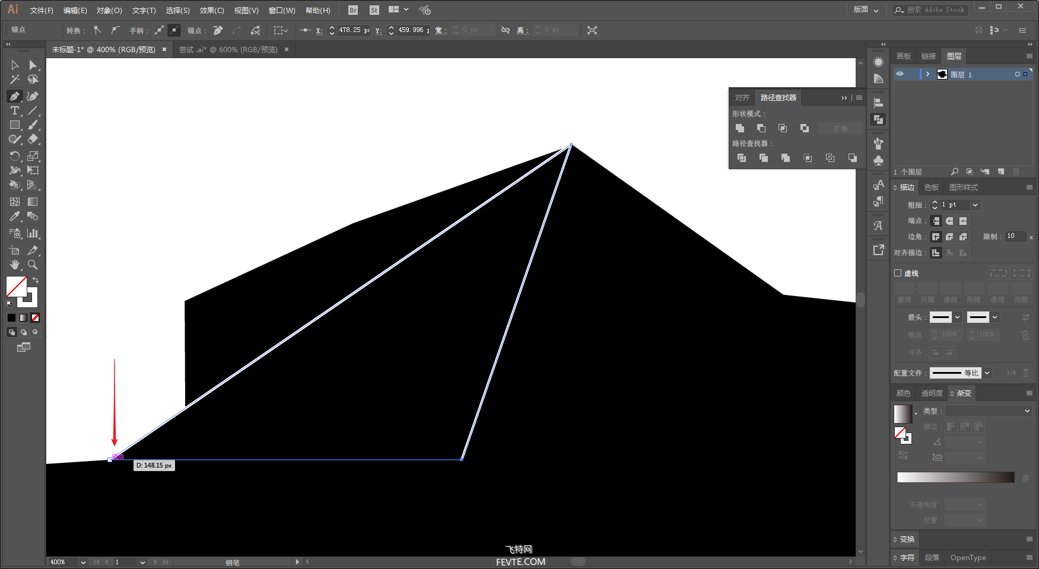
Task: Open the 文件(F) menu
Action: [x=42, y=10]
